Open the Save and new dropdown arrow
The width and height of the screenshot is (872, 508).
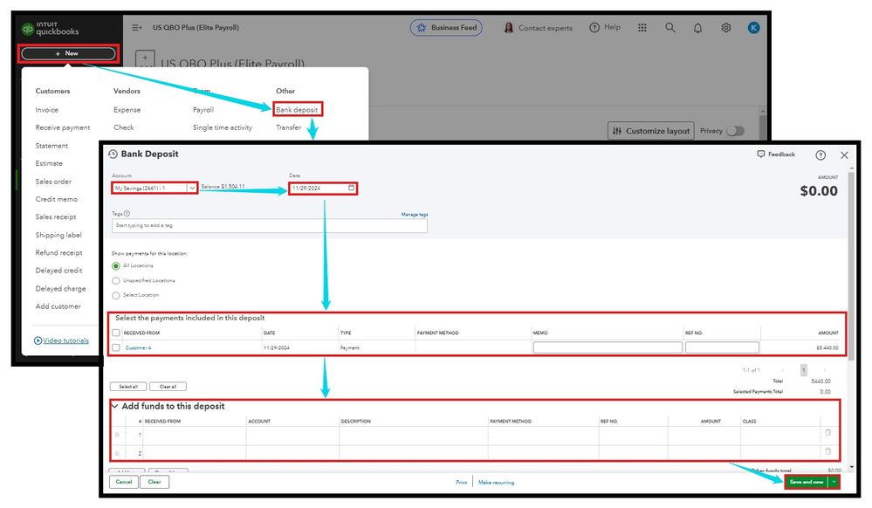point(834,482)
